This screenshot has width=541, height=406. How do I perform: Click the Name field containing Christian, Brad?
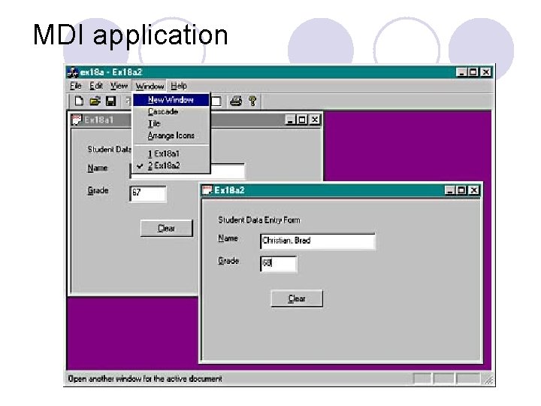pos(317,241)
